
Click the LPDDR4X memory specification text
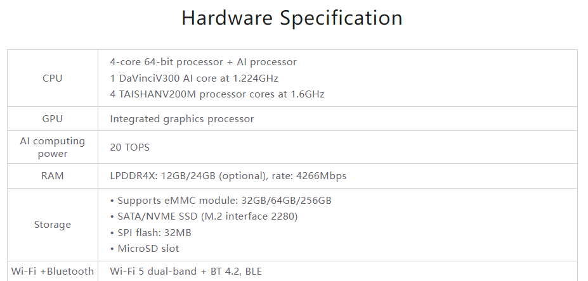[228, 176]
